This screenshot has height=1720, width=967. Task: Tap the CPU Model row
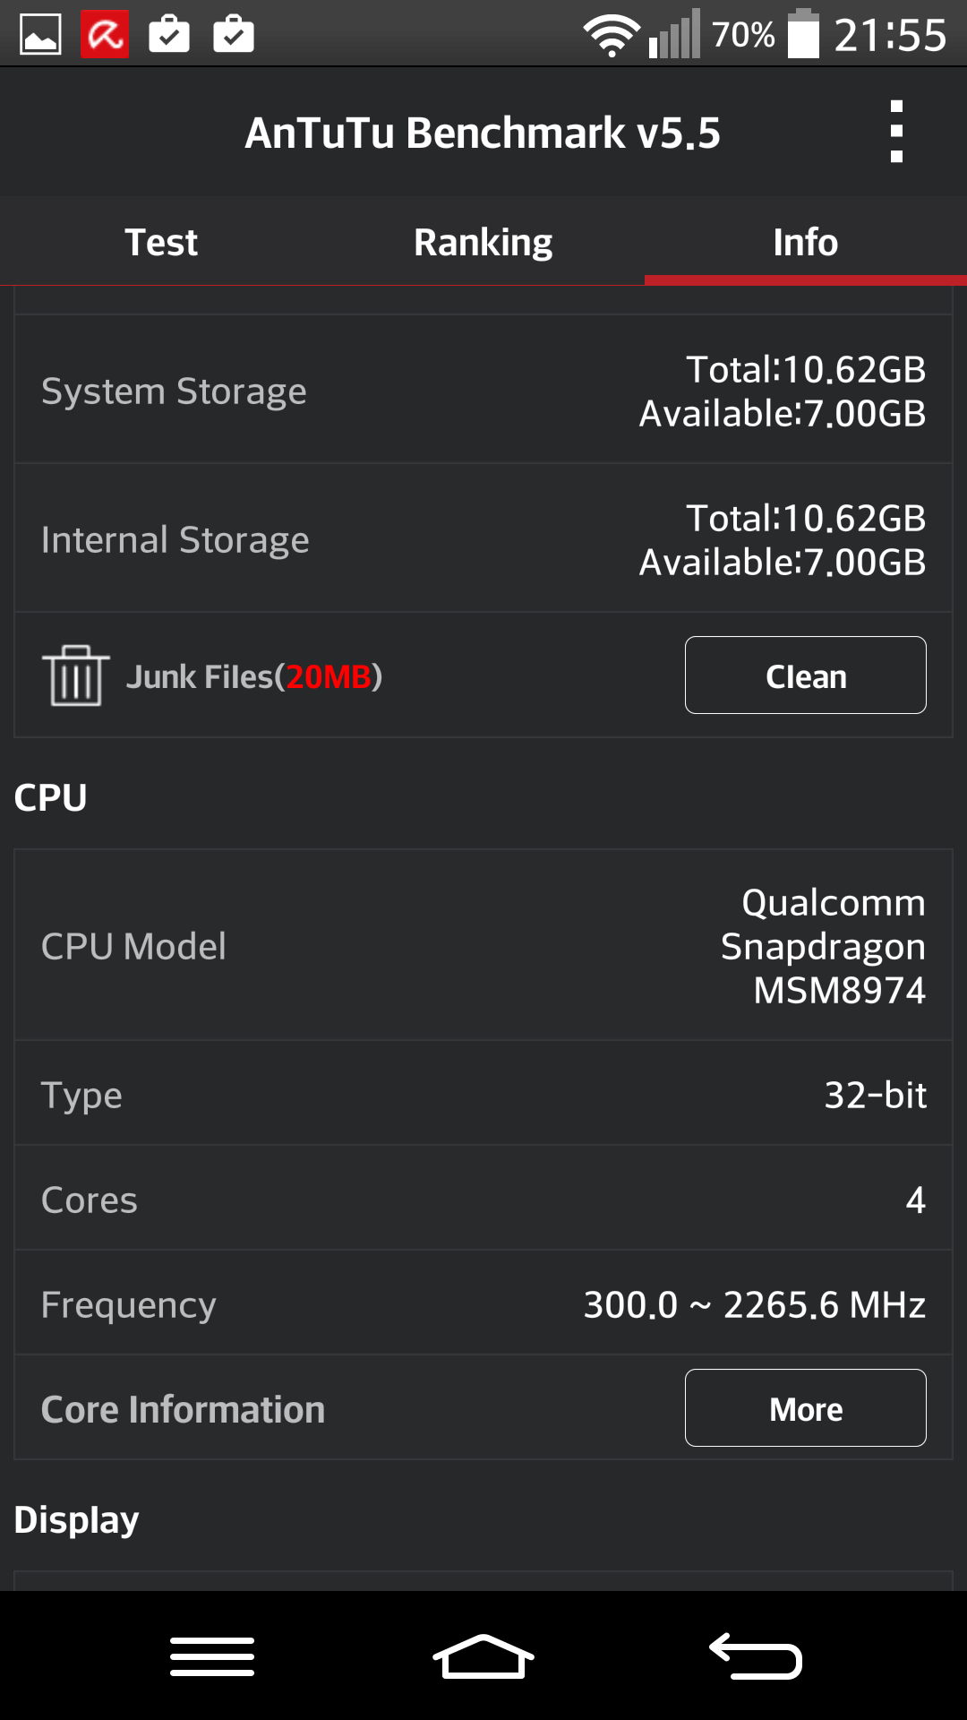(483, 946)
